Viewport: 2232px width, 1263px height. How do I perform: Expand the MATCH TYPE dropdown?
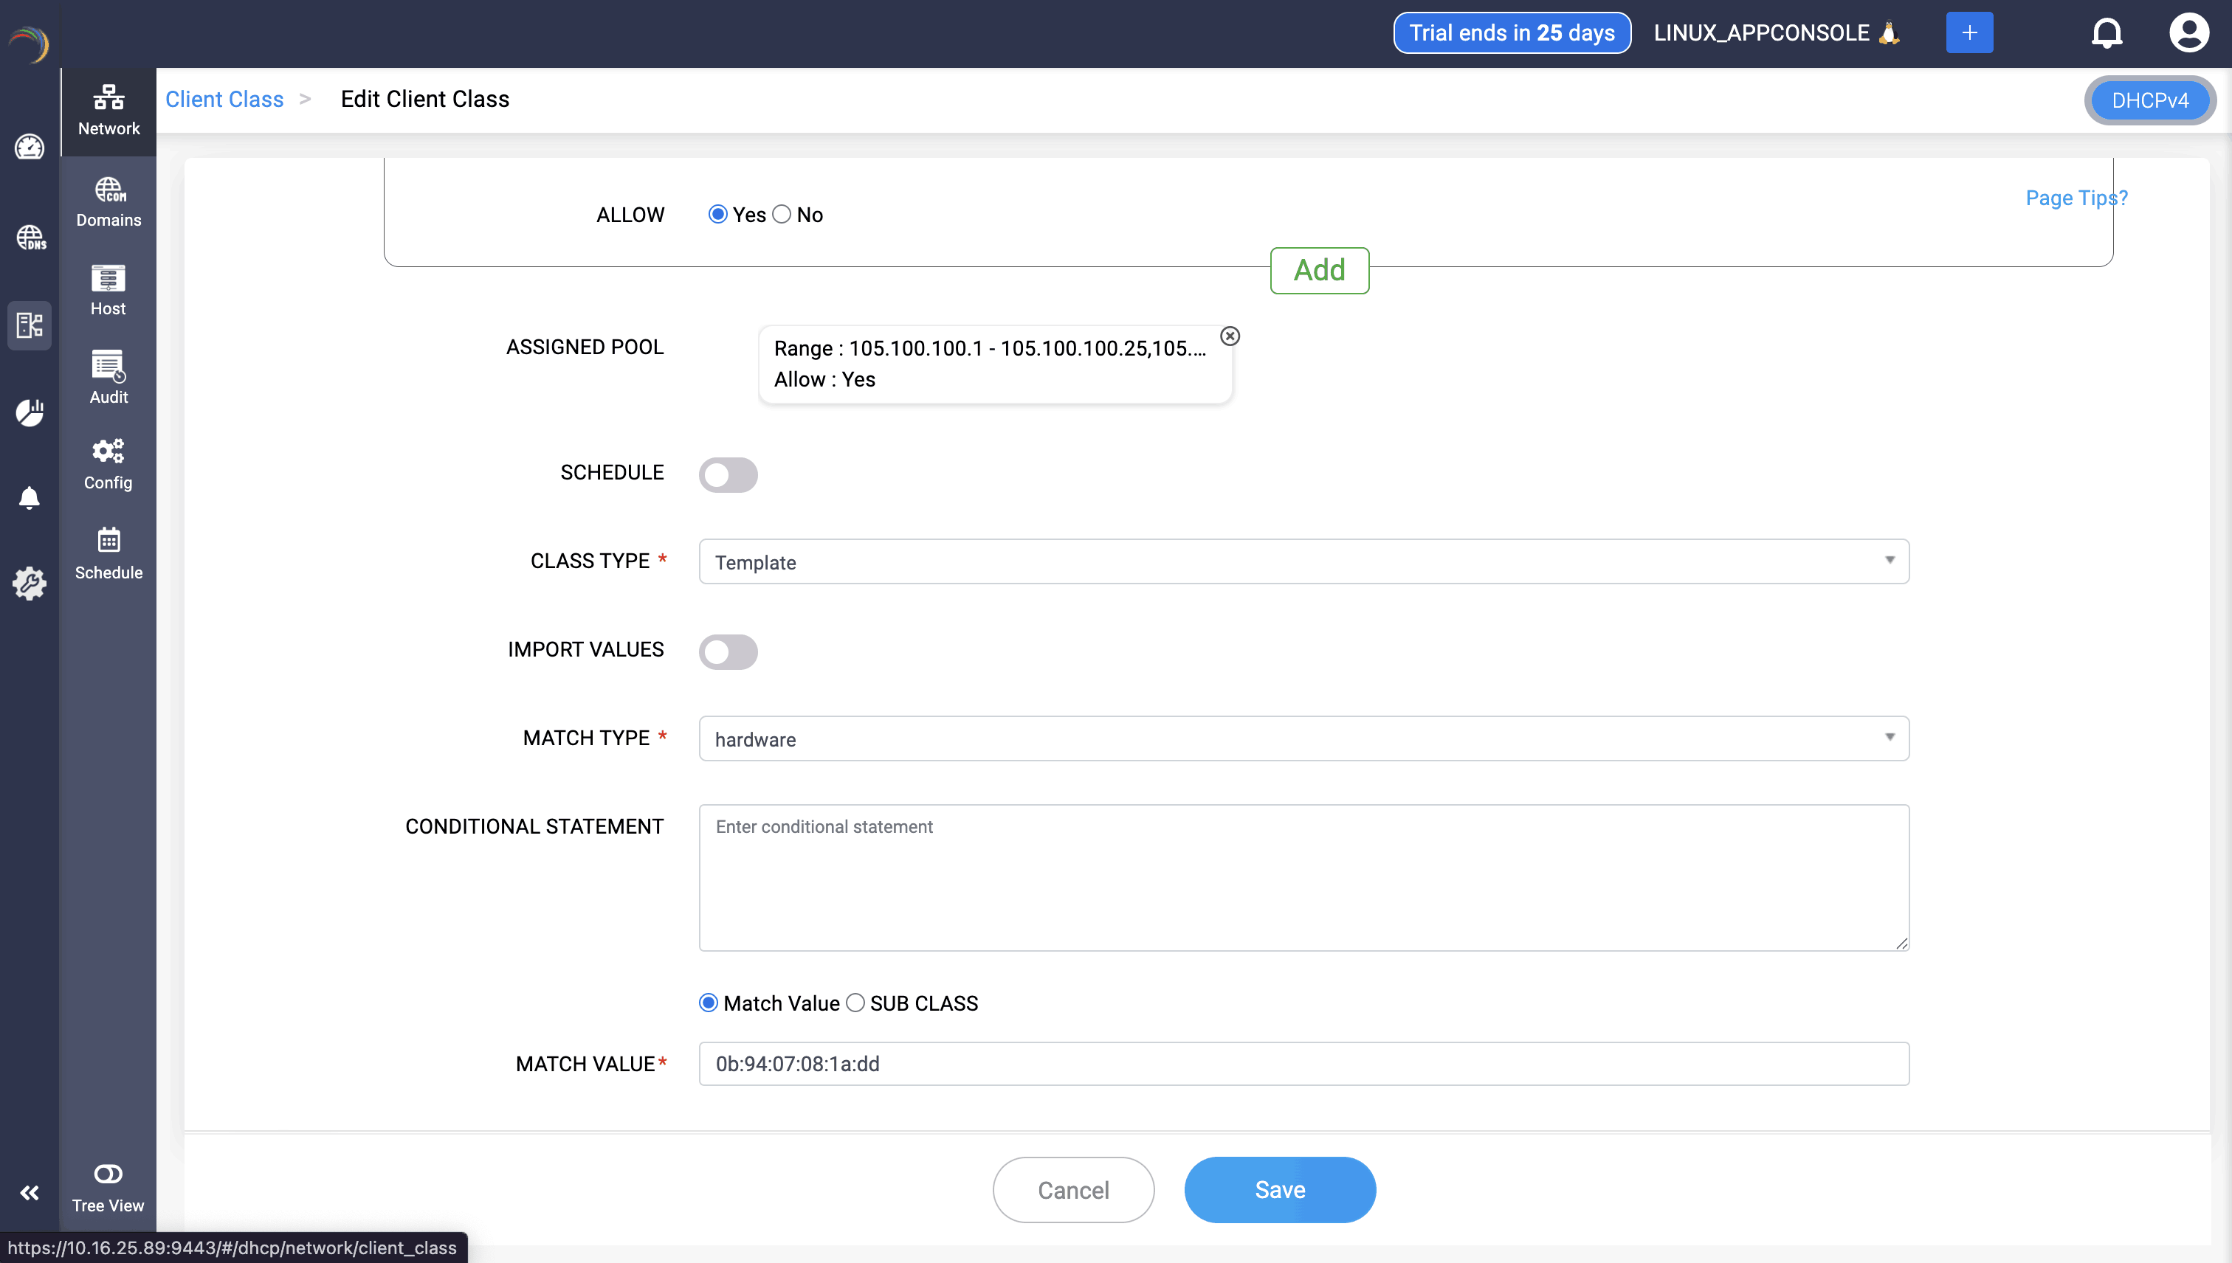1303,738
